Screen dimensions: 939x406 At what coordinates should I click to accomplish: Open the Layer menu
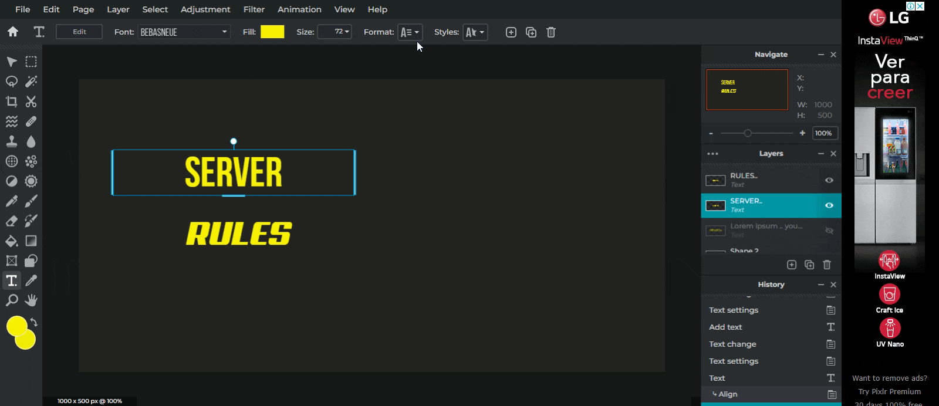[118, 9]
